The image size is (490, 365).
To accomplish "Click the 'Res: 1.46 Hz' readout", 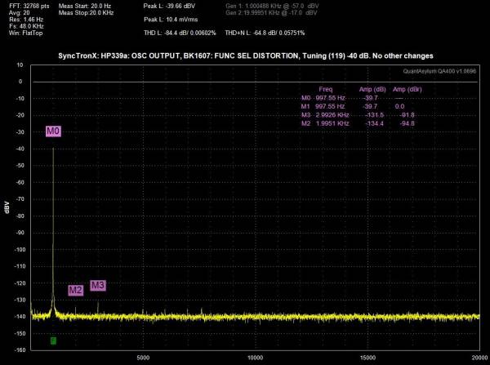I will coord(26,20).
